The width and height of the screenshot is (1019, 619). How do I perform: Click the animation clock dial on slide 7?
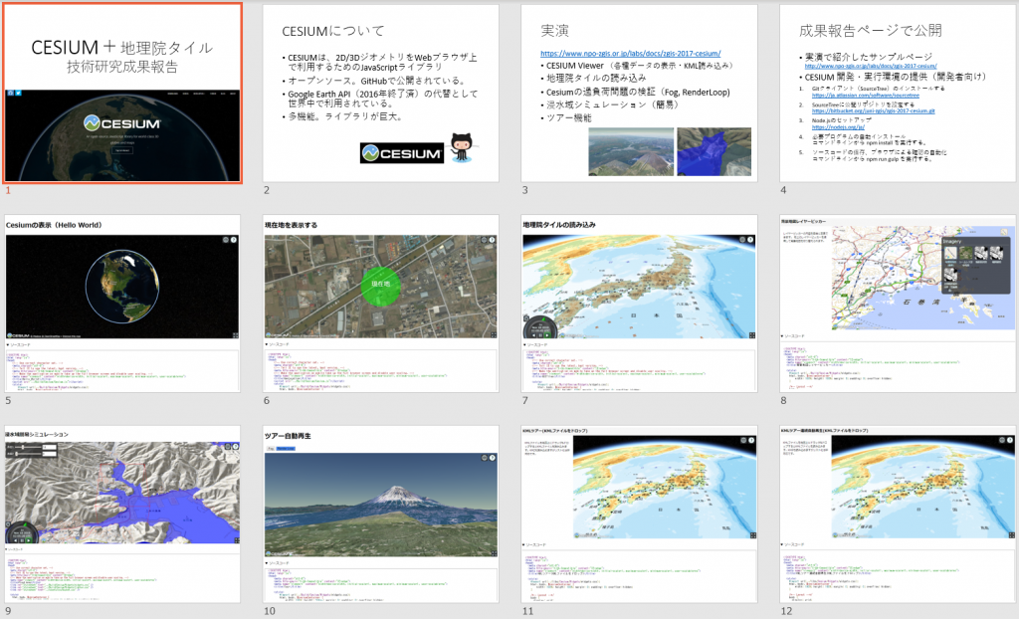(538, 328)
